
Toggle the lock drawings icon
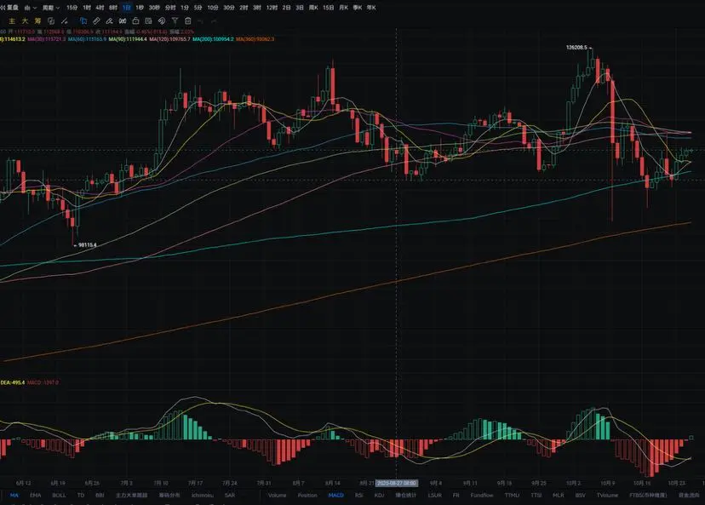click(135, 21)
